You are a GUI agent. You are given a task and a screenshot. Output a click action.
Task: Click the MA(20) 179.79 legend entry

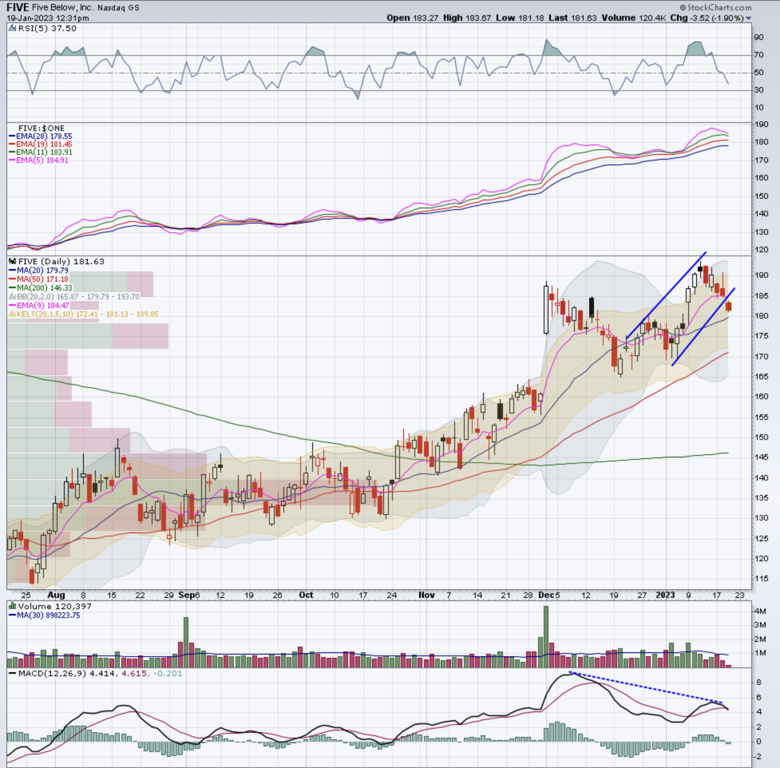pyautogui.click(x=39, y=270)
